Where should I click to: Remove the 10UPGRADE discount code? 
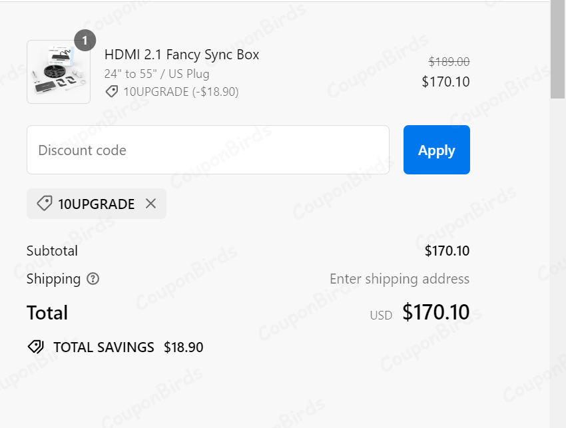151,204
